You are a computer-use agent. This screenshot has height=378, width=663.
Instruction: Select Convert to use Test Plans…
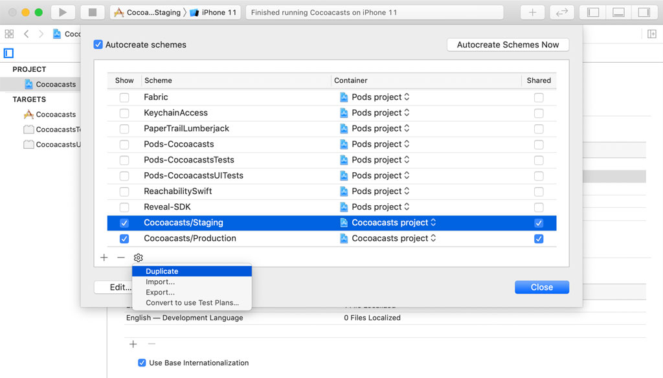[x=192, y=302]
